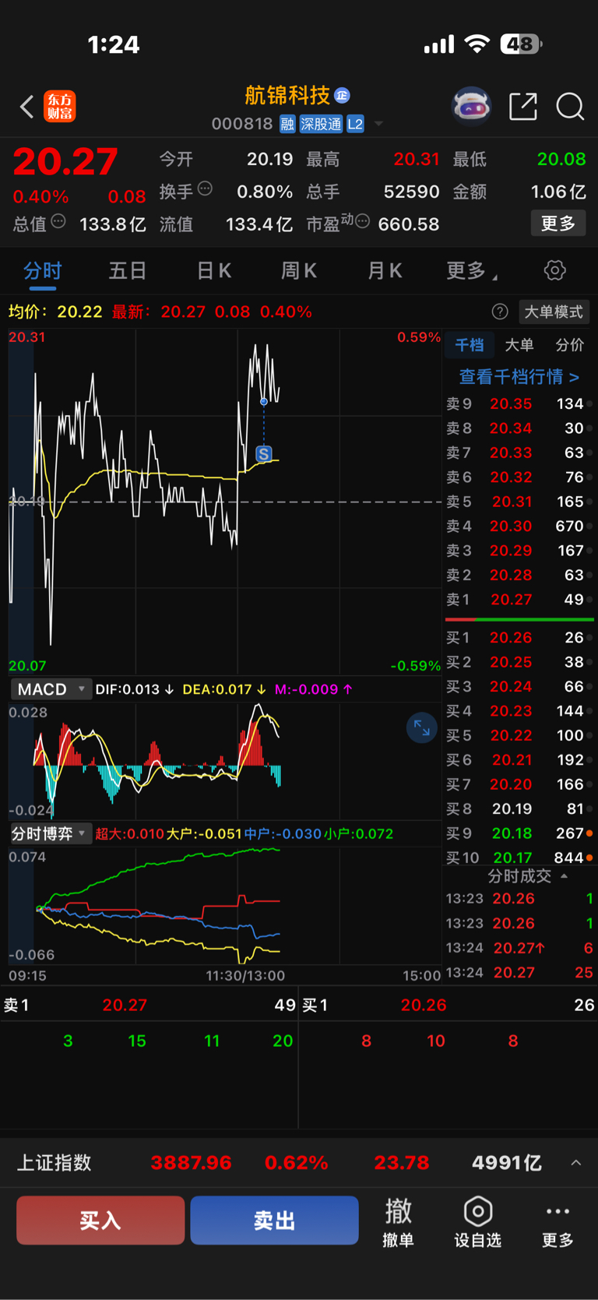Select the 千档 order book tab
This screenshot has width=598, height=1300.
coord(470,345)
